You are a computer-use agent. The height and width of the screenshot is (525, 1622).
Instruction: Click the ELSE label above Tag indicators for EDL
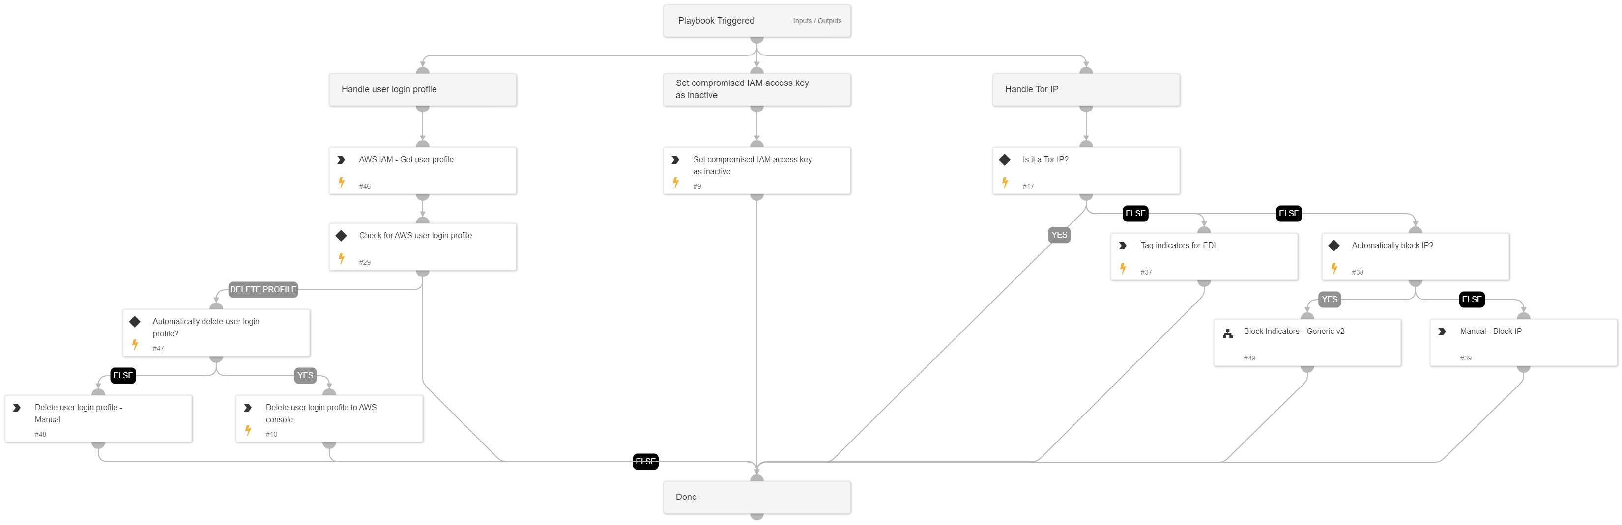[x=1135, y=214]
